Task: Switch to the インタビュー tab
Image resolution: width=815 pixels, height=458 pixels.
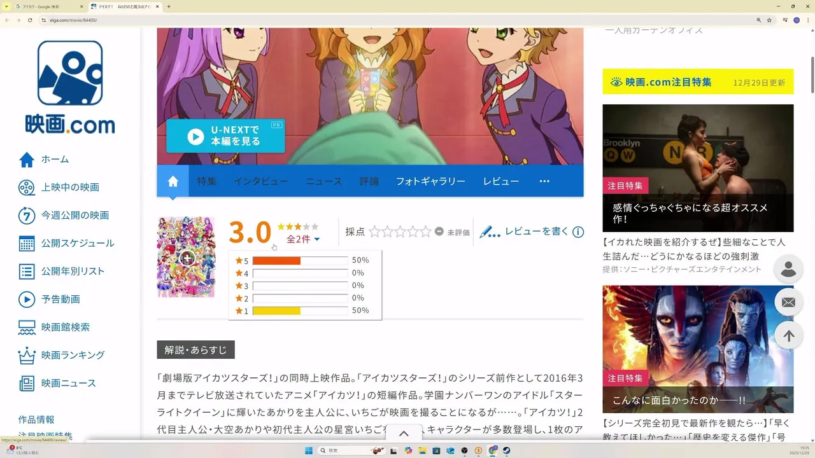Action: pyautogui.click(x=260, y=181)
